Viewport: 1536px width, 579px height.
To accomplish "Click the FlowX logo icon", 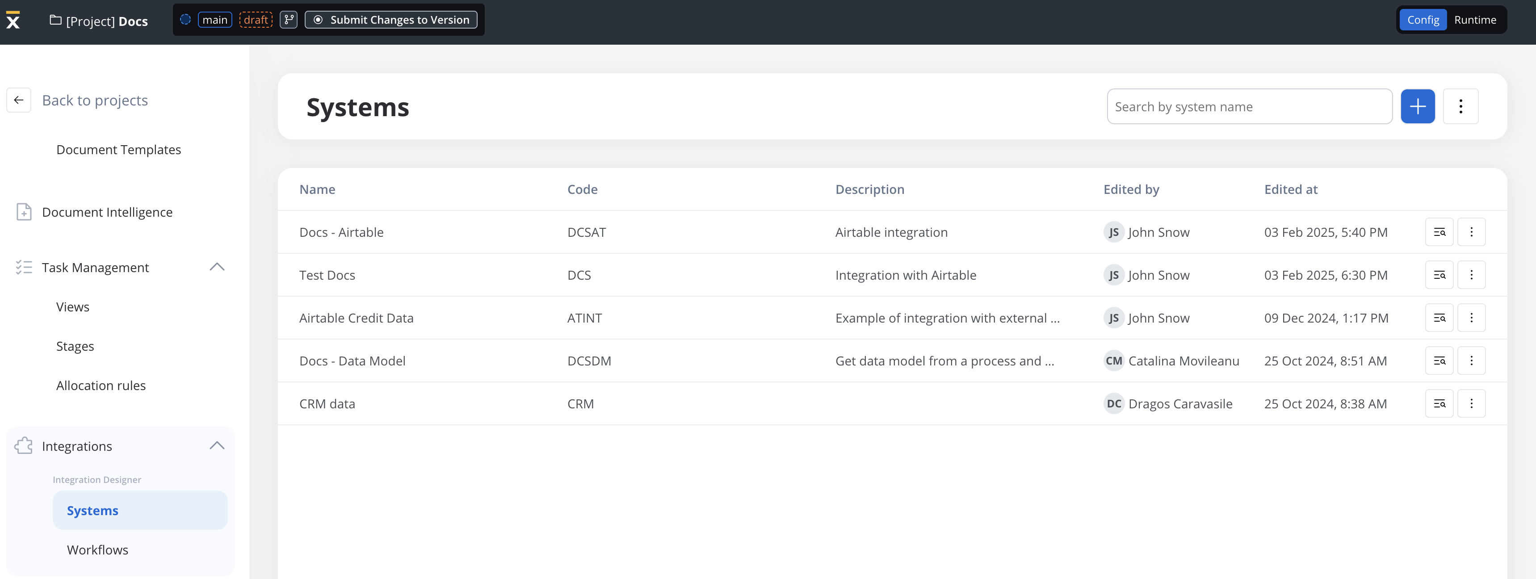I will click(x=13, y=20).
